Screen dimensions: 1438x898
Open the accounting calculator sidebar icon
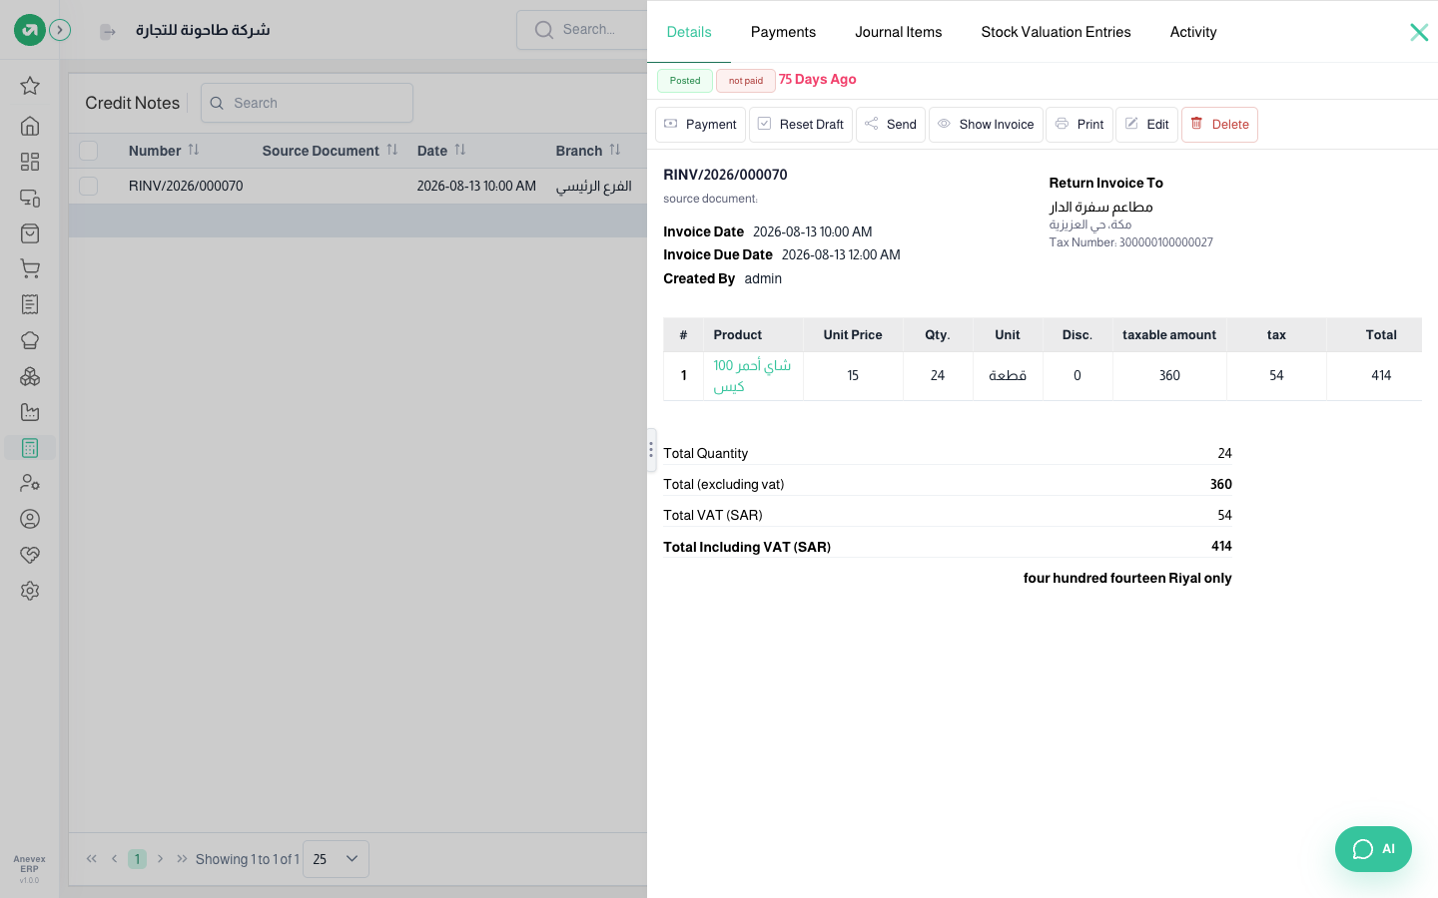point(30,448)
